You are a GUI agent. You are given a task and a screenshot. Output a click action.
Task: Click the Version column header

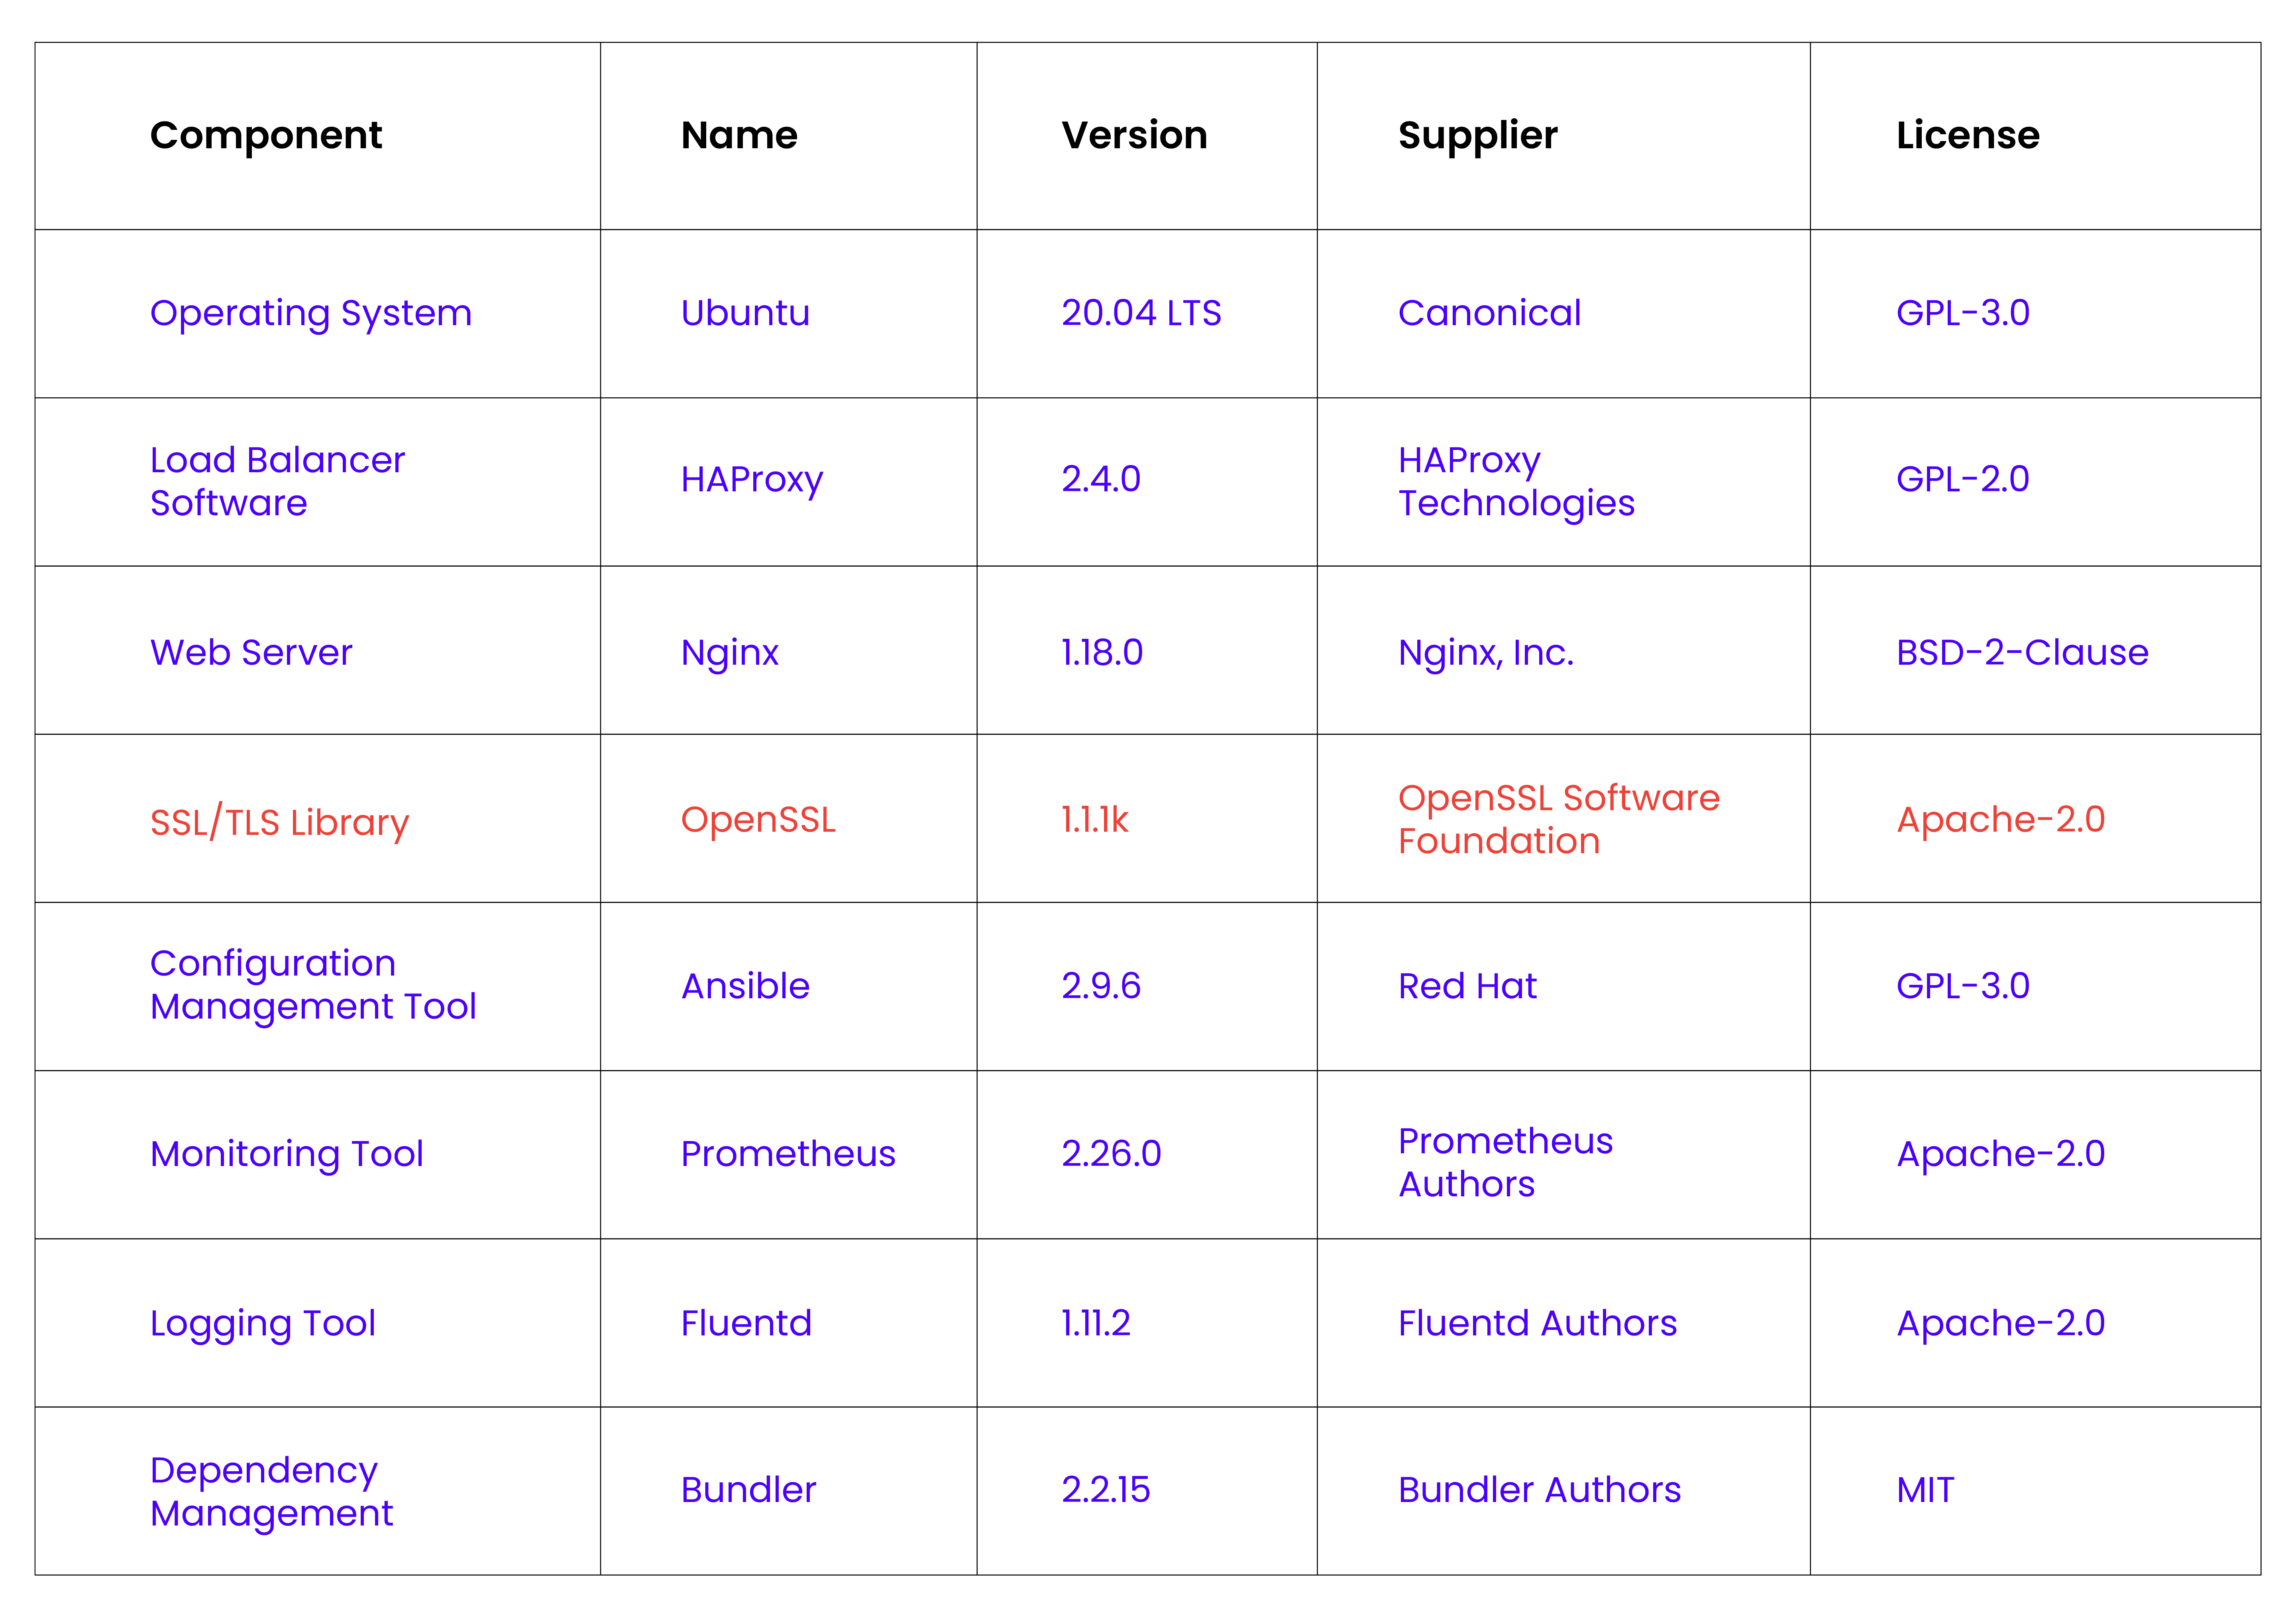point(1134,136)
